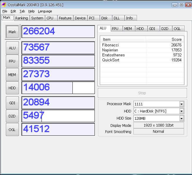The height and width of the screenshot is (175, 192).
Task: Run the MEM benchmark button
Action: point(12,75)
